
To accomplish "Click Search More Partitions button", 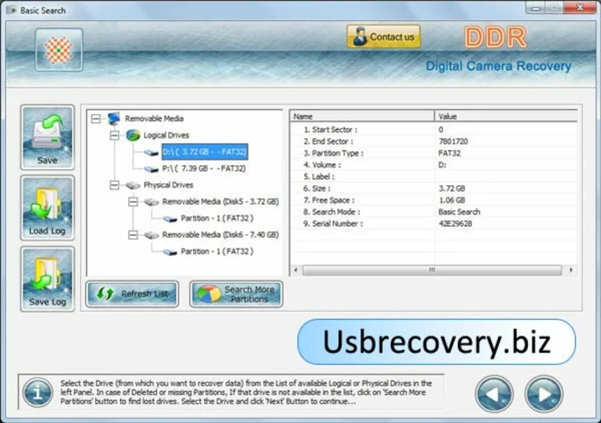I will [x=236, y=294].
